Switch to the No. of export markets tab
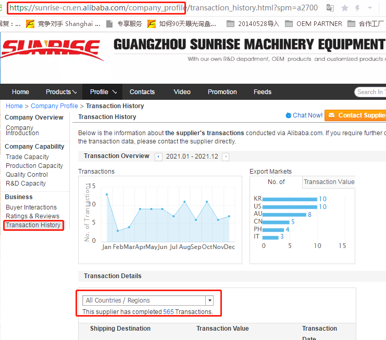Screen dimensions: 386x340 click(276, 182)
